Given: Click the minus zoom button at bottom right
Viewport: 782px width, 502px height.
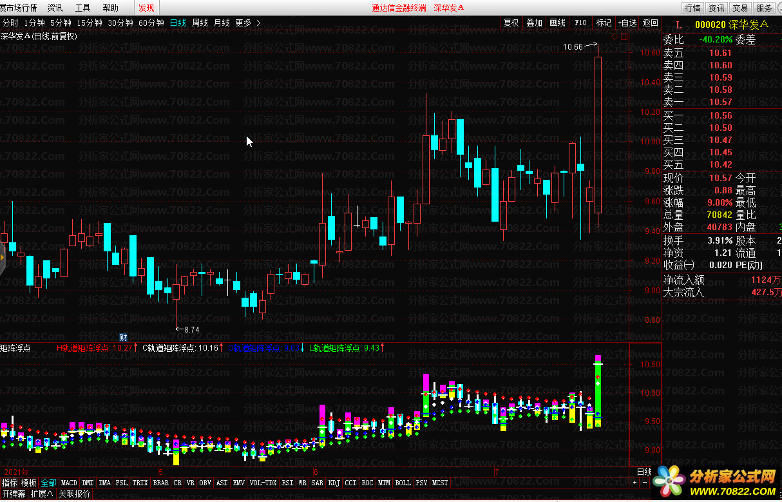Looking at the screenshot, I should pyautogui.click(x=645, y=483).
